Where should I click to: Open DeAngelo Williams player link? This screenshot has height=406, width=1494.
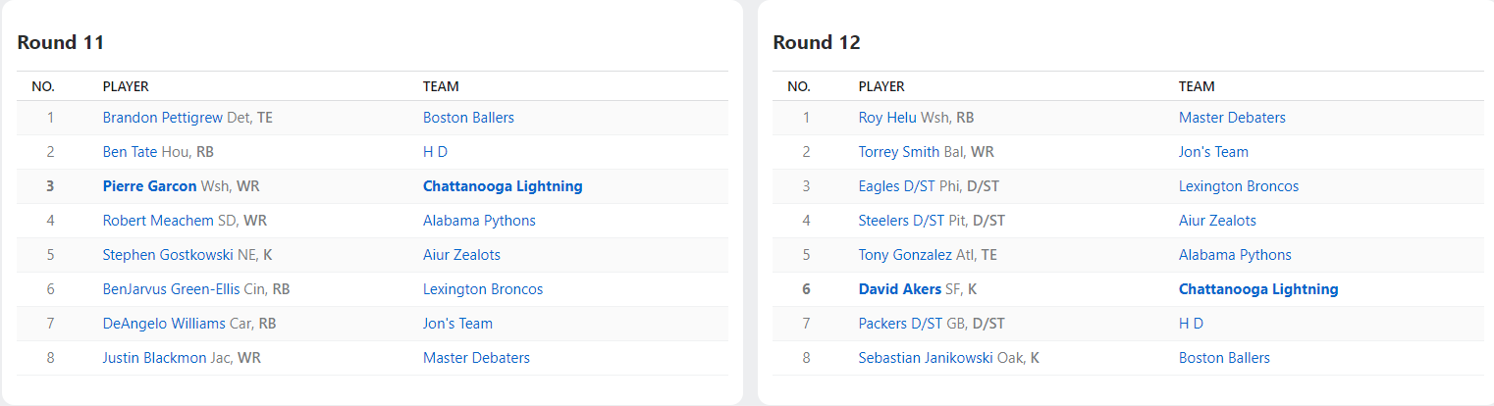pos(164,324)
